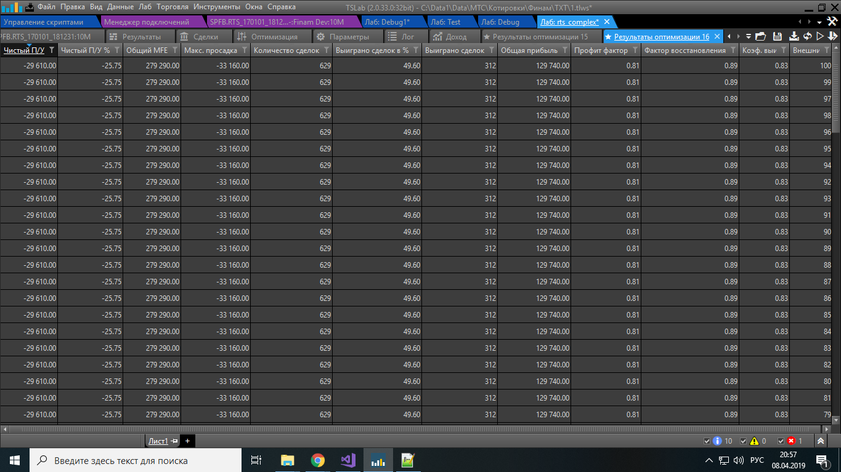
Task: Toggle the errors checkbox
Action: pyautogui.click(x=781, y=441)
